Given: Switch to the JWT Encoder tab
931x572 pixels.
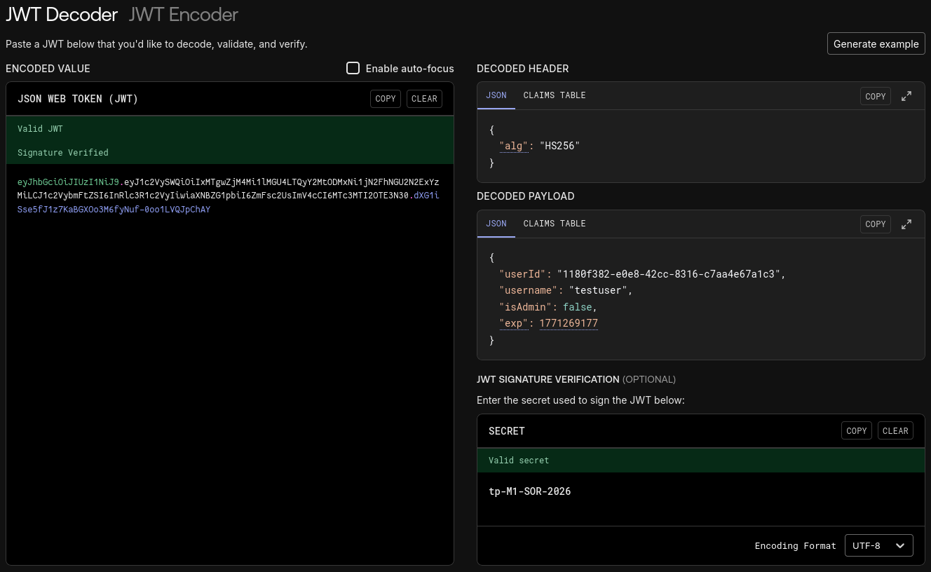Looking at the screenshot, I should 184,14.
